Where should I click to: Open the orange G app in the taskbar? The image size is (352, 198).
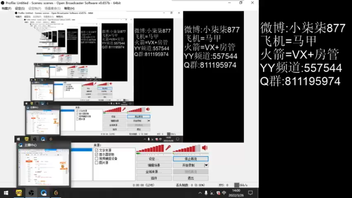tap(56, 193)
